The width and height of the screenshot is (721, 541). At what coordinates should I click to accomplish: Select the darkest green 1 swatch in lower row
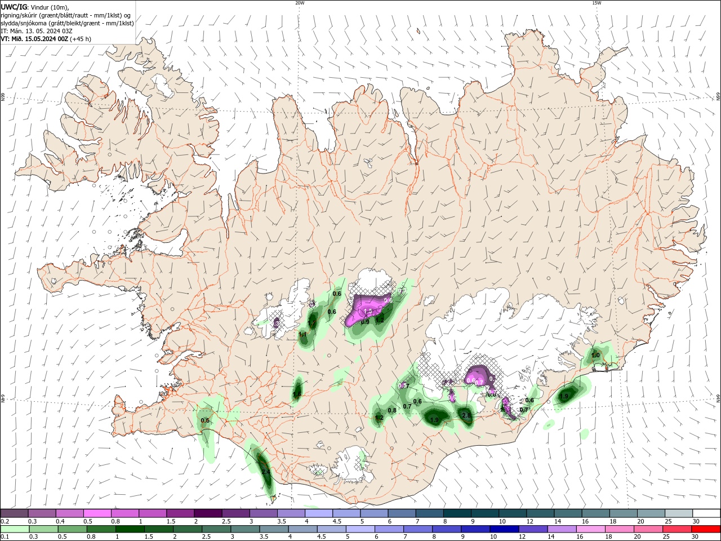(x=130, y=529)
